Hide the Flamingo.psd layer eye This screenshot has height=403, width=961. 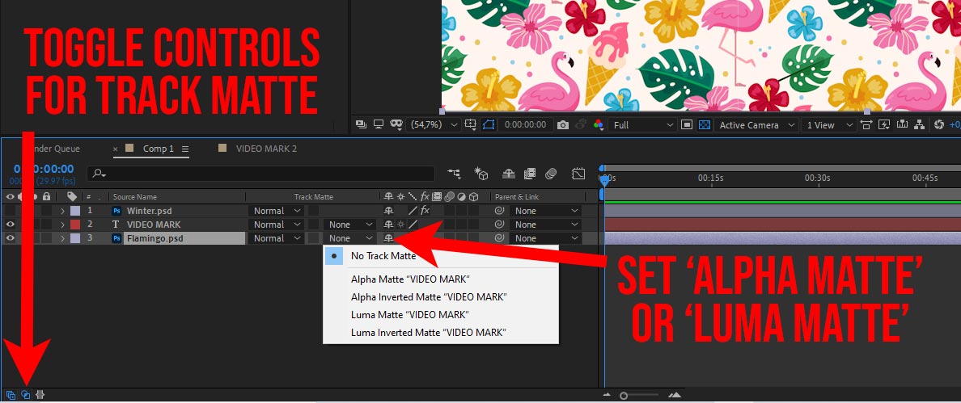pyautogui.click(x=10, y=238)
